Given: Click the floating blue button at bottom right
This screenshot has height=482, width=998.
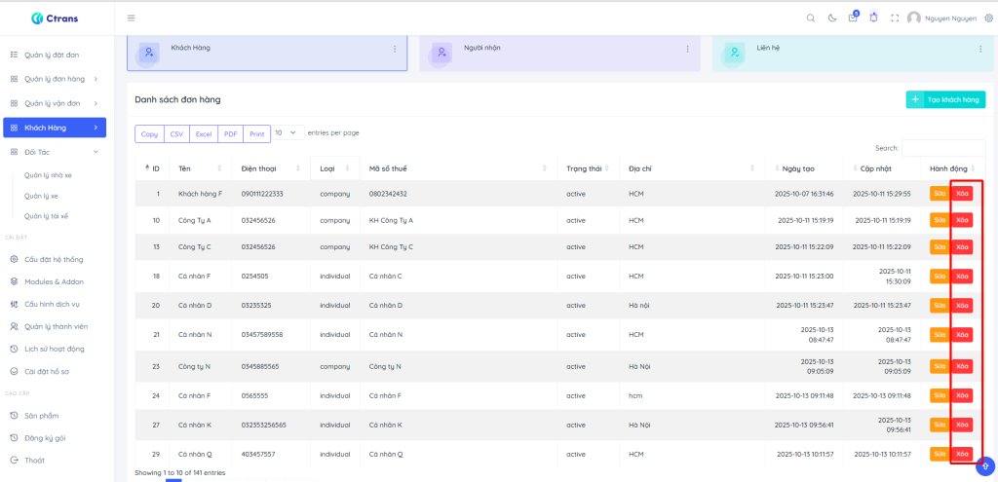Looking at the screenshot, I should click(985, 464).
